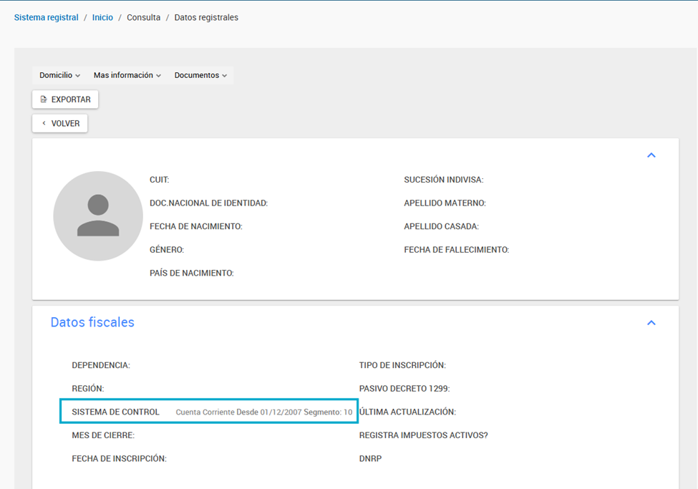Open the Domicilio dropdown menu
This screenshot has height=489, width=698.
59,75
